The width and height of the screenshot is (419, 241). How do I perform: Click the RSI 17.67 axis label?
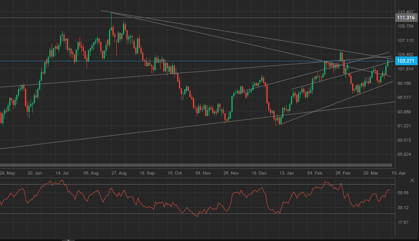click(403, 222)
